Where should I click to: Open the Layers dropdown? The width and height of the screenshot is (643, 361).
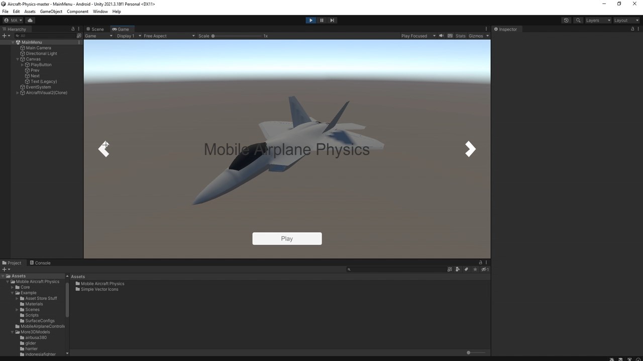tap(598, 21)
